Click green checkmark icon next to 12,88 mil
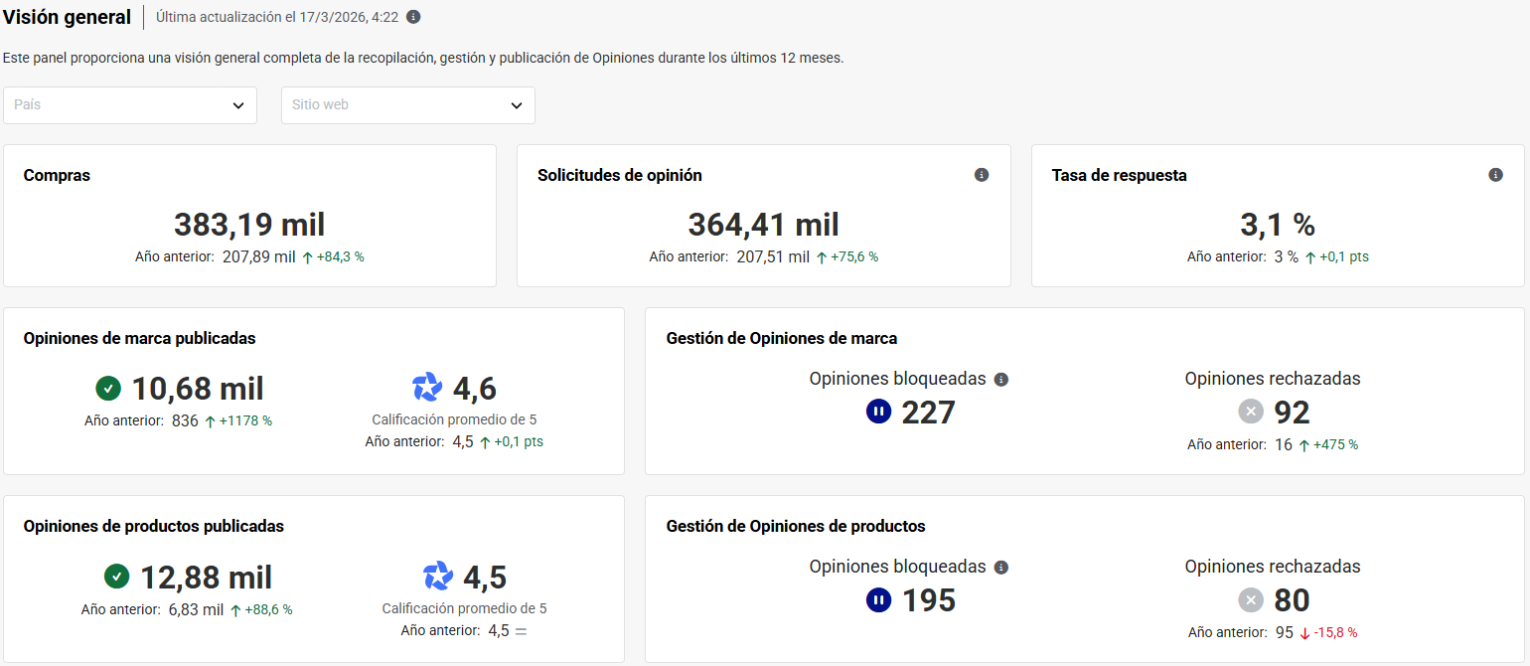The width and height of the screenshot is (1530, 666). click(x=117, y=576)
